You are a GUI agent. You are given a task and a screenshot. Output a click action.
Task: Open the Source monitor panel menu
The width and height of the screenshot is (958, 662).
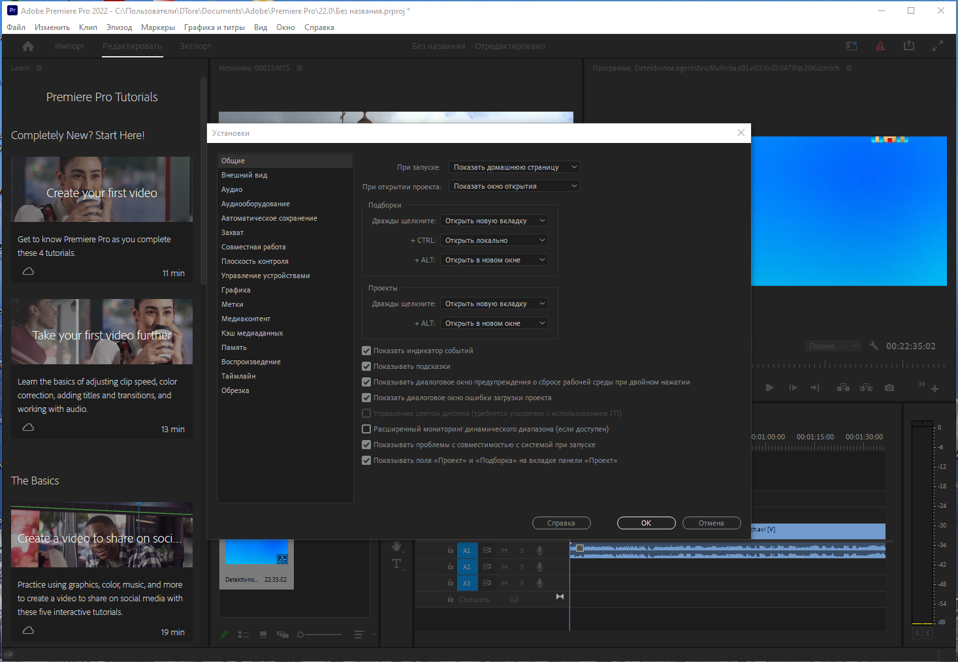point(300,68)
